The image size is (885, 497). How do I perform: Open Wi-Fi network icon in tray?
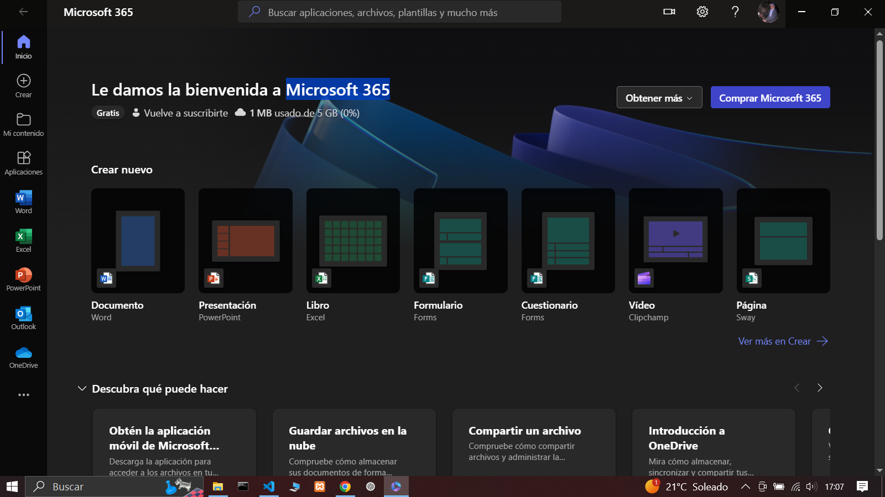pyautogui.click(x=795, y=487)
